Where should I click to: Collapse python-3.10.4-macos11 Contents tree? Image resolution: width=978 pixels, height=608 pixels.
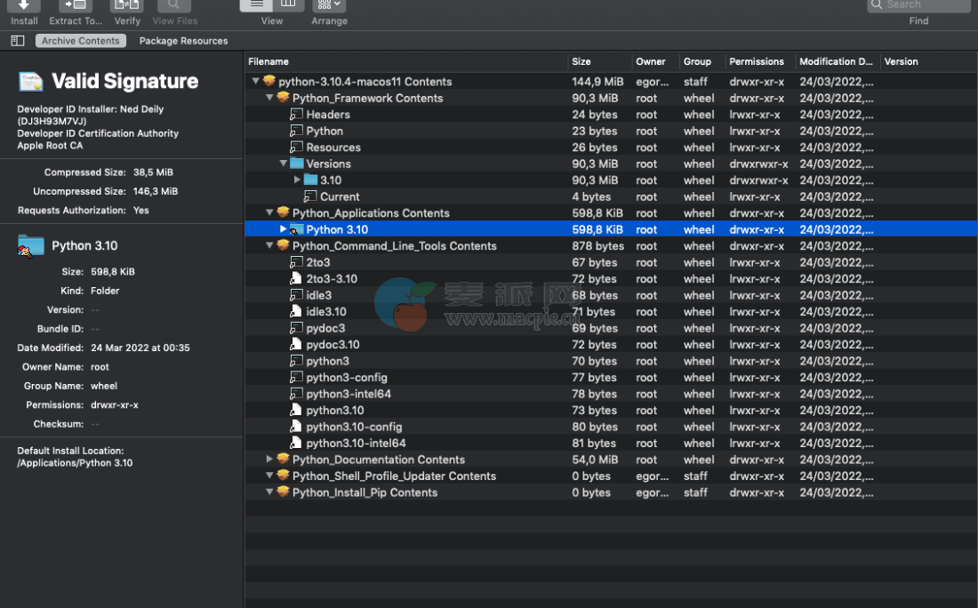(x=256, y=81)
